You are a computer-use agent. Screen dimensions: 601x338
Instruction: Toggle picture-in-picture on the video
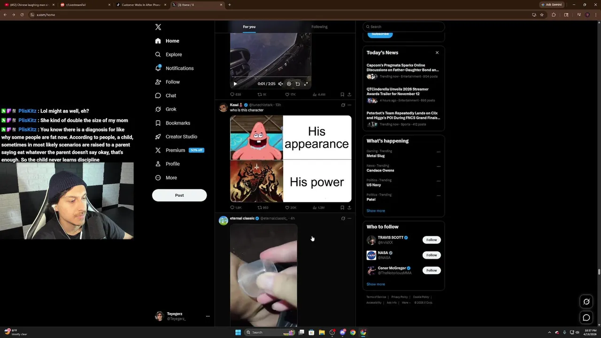pyautogui.click(x=297, y=84)
